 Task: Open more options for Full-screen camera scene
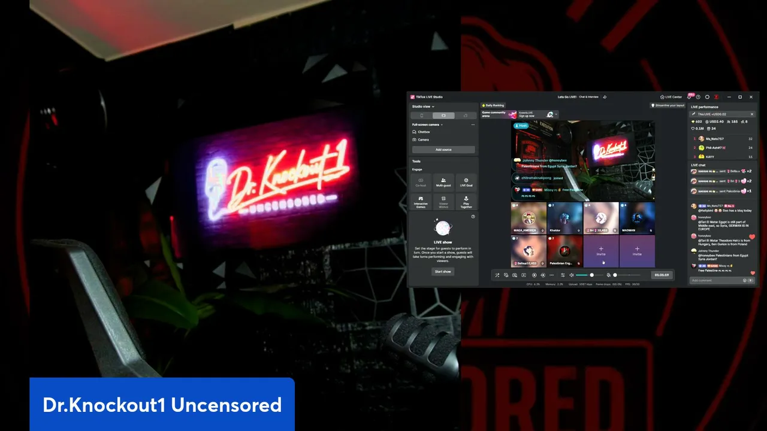pyautogui.click(x=473, y=125)
